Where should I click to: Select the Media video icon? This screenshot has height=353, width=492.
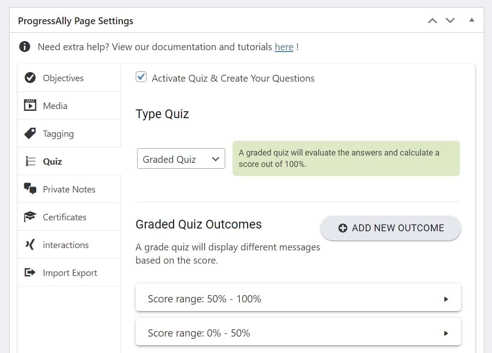(30, 105)
